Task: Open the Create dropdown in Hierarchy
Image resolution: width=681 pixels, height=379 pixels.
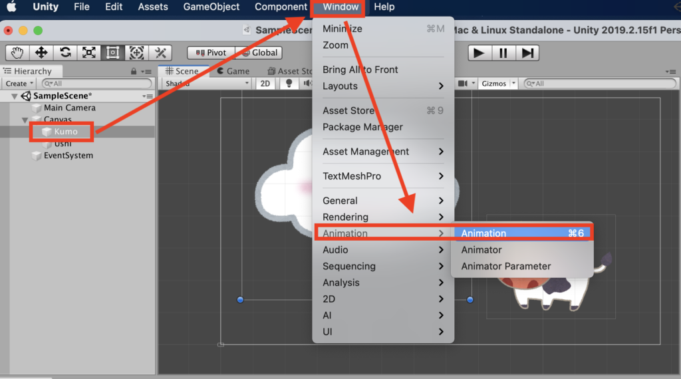Action: tap(19, 83)
